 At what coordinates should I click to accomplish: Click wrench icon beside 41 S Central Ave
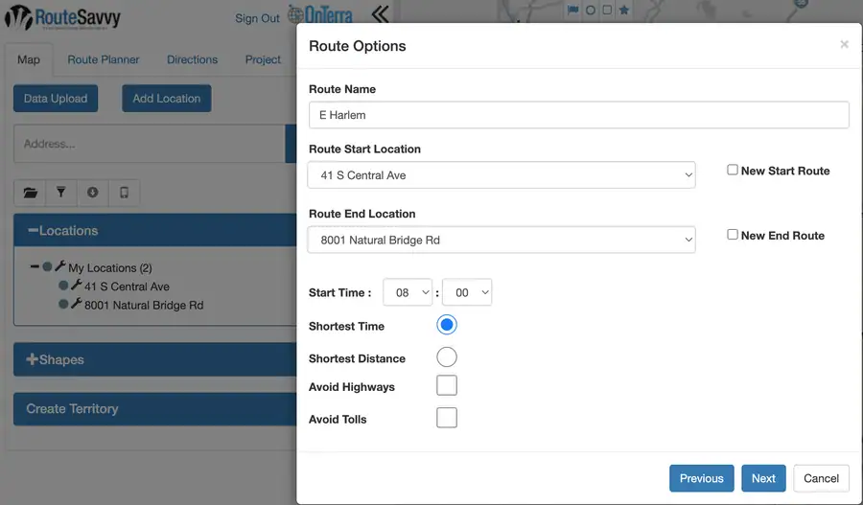77,285
